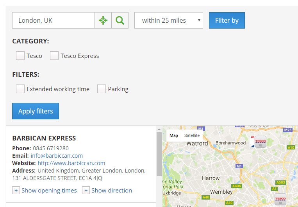Screen dimensions: 298x207
Task: Click the Tesco marker near Borehamwood
Action: click(261, 142)
